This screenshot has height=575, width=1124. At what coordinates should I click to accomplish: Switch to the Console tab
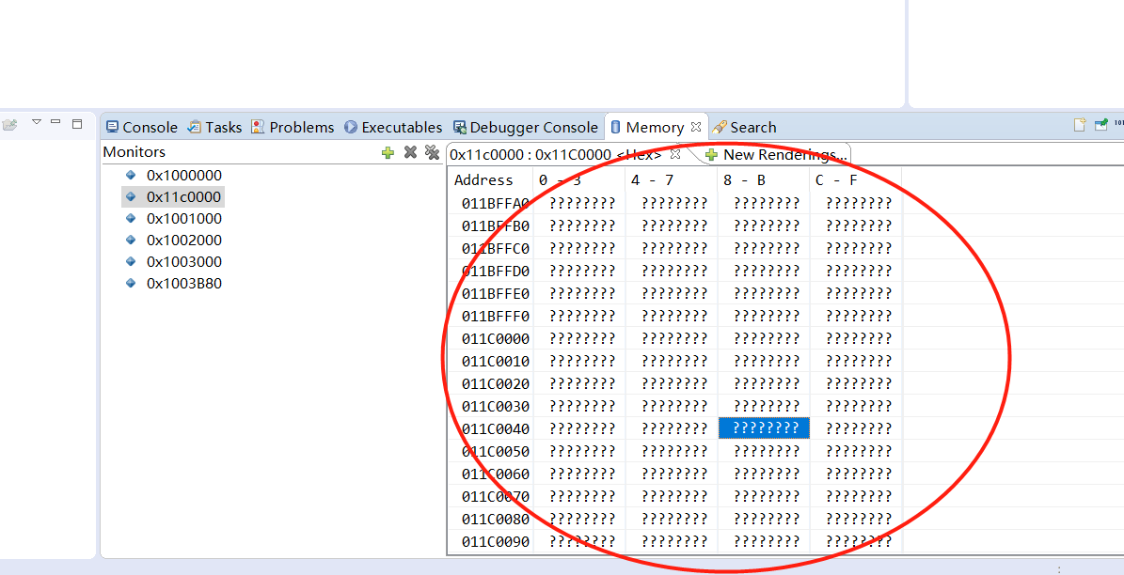pos(147,126)
